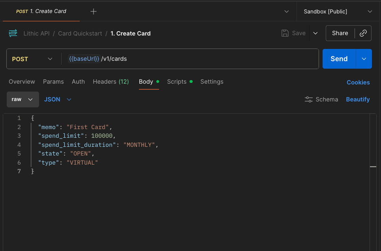
Task: Send the request
Action: [339, 59]
